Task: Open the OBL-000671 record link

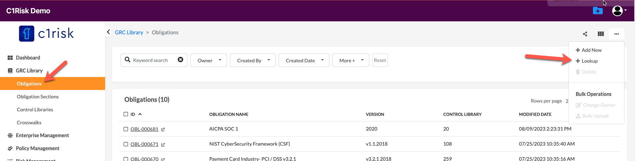Action: (144, 144)
